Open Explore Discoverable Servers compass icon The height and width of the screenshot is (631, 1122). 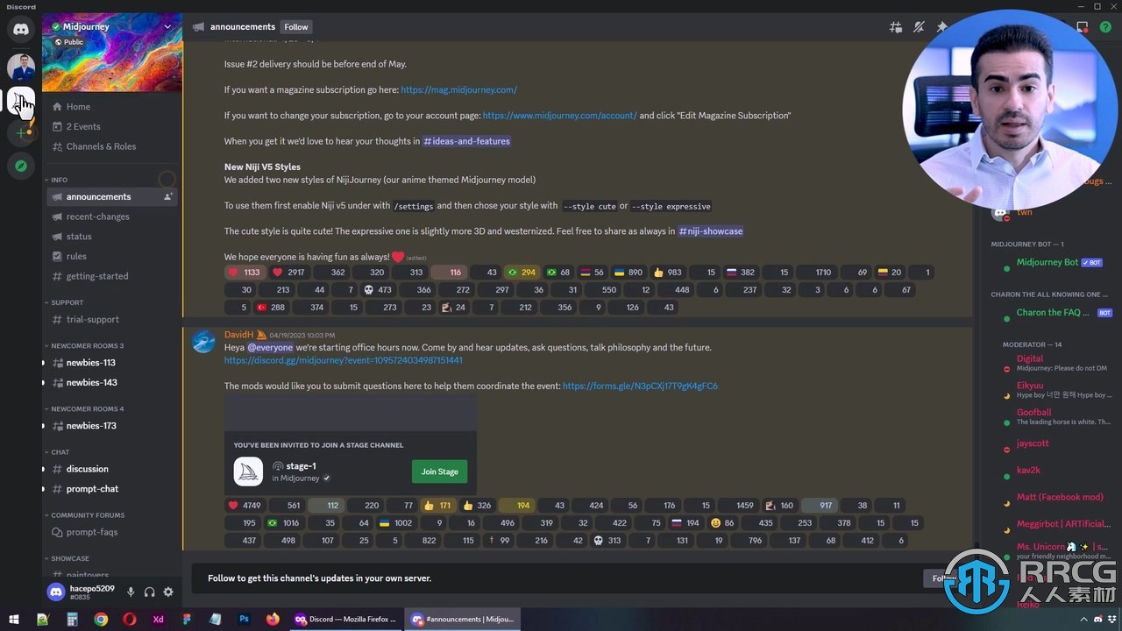coord(21,166)
